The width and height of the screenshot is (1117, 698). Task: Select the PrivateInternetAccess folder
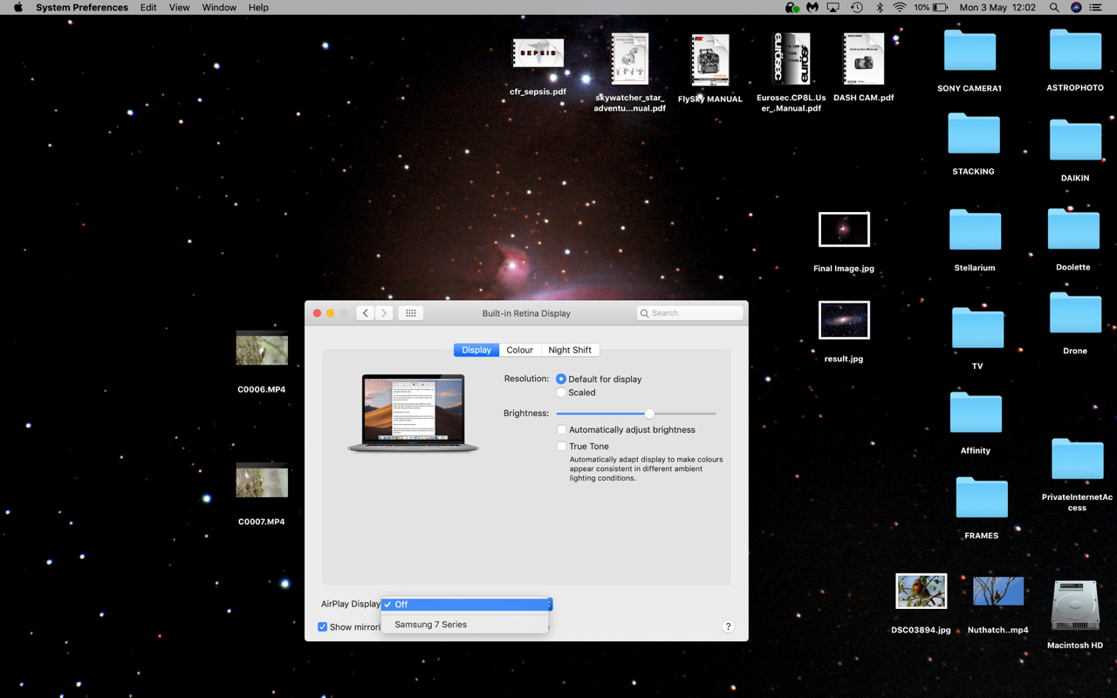(1077, 459)
